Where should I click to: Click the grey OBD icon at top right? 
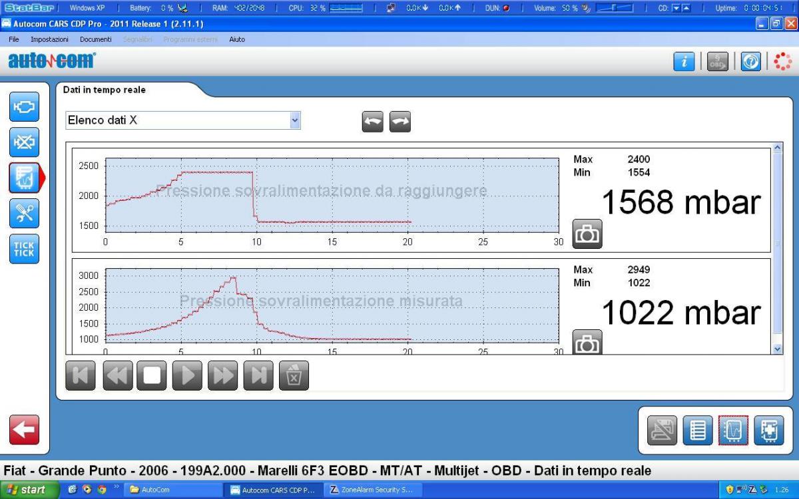point(718,62)
